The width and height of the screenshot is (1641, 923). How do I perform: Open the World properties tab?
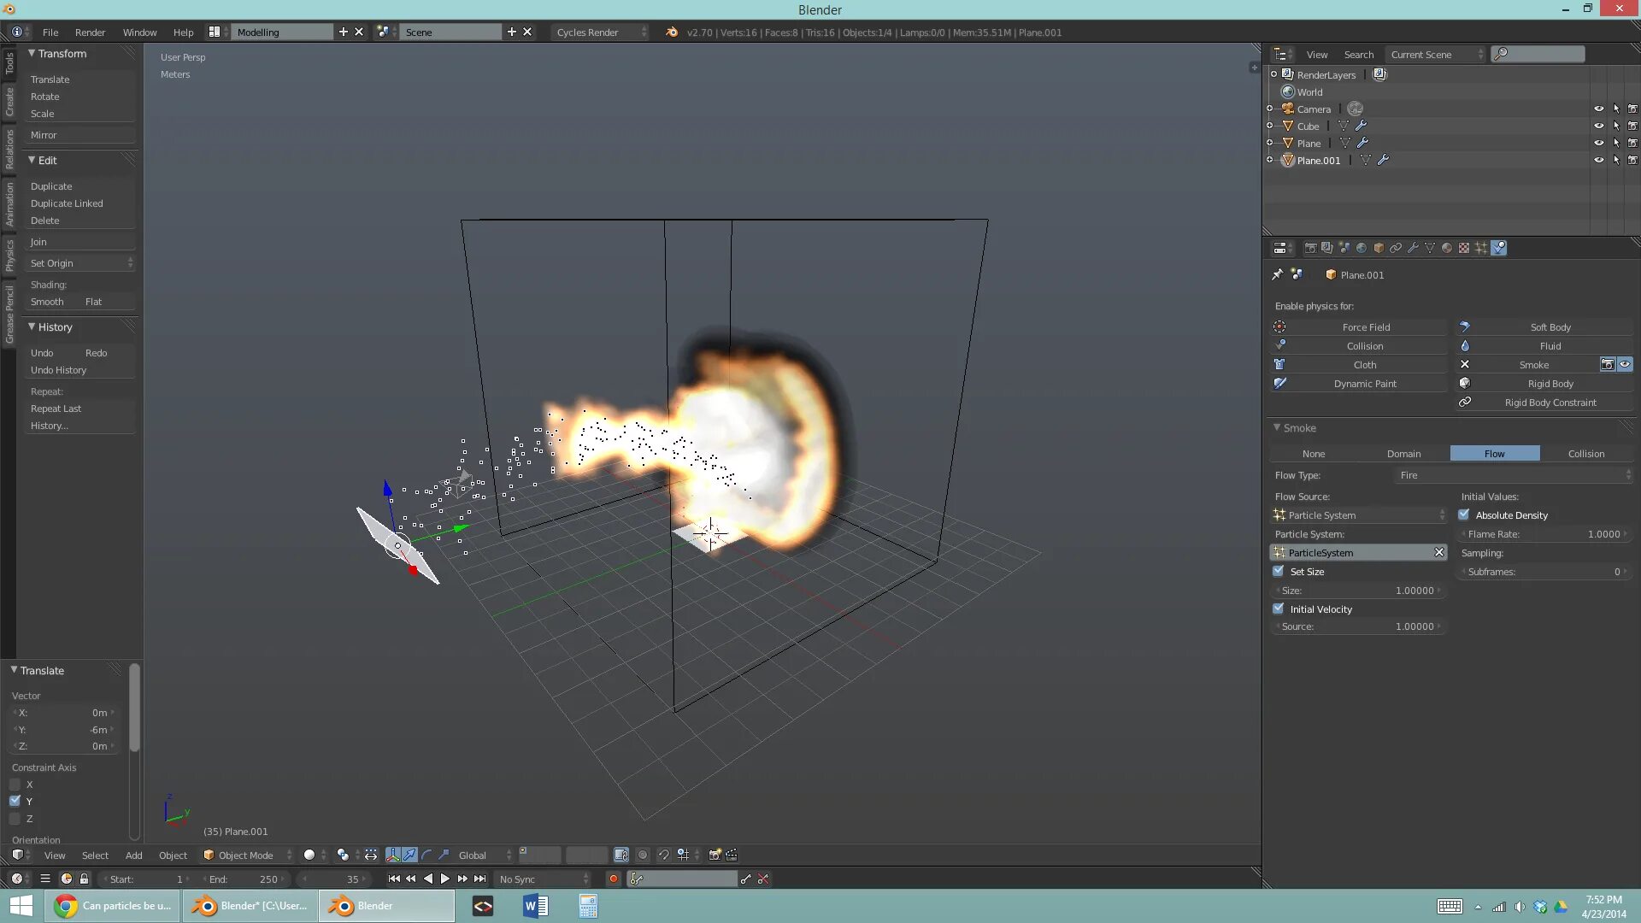click(x=1362, y=248)
